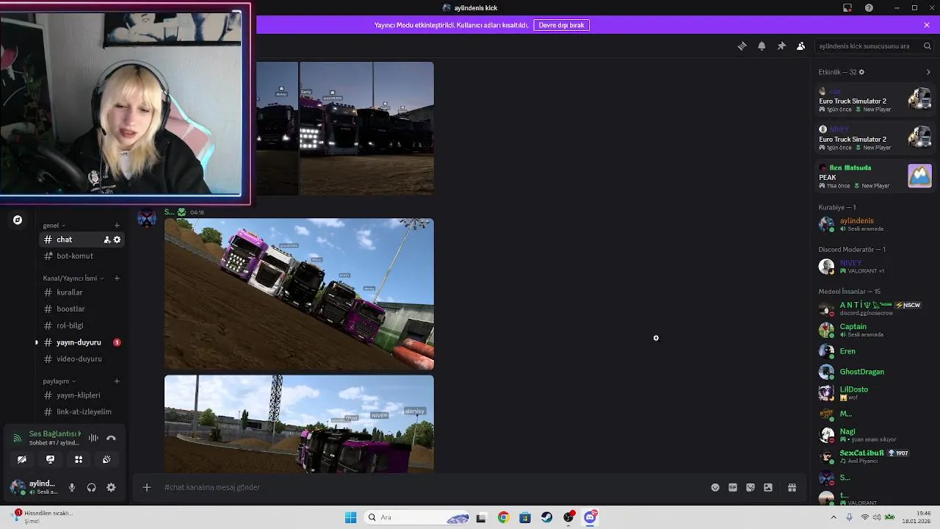Viewport: 940px width, 529px height.
Task: Click the Devre dışı bırak button
Action: click(562, 25)
